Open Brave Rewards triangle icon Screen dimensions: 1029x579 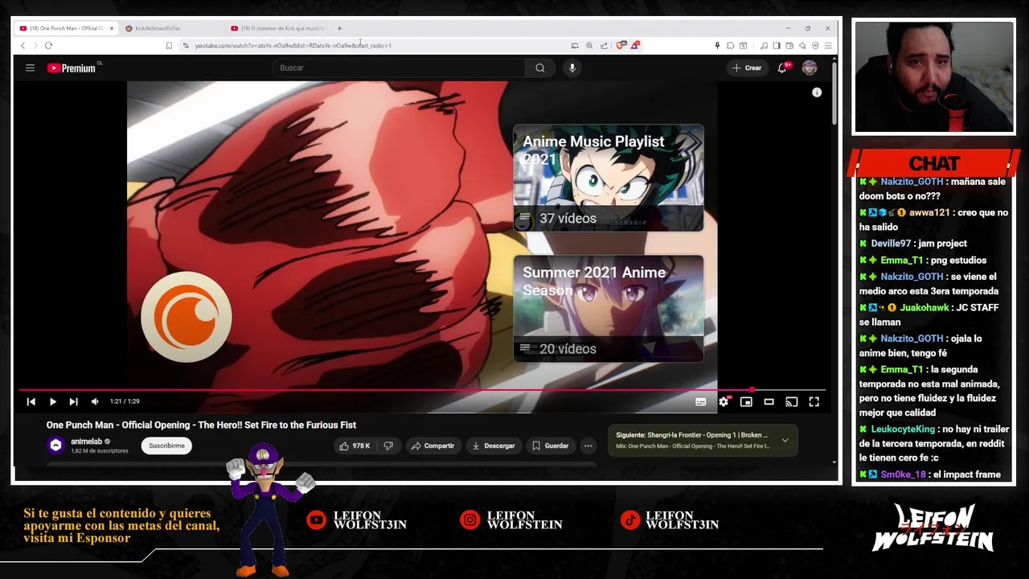tap(635, 45)
